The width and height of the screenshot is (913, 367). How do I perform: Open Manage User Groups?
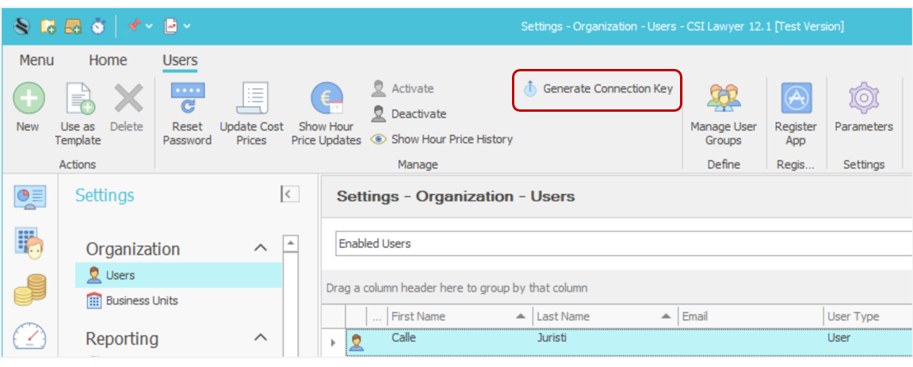click(723, 100)
